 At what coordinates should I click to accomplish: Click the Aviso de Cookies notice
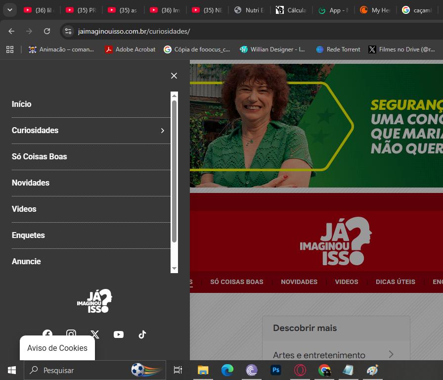pyautogui.click(x=57, y=348)
